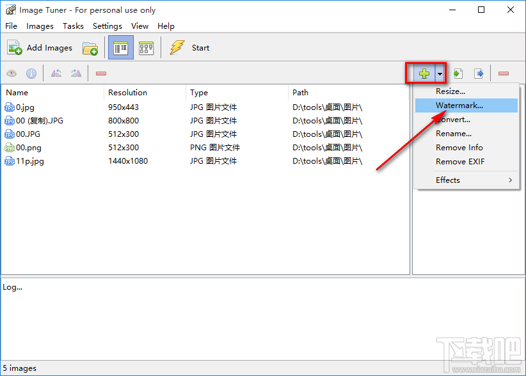Click the add folder icon
526x376 pixels.
pos(90,48)
